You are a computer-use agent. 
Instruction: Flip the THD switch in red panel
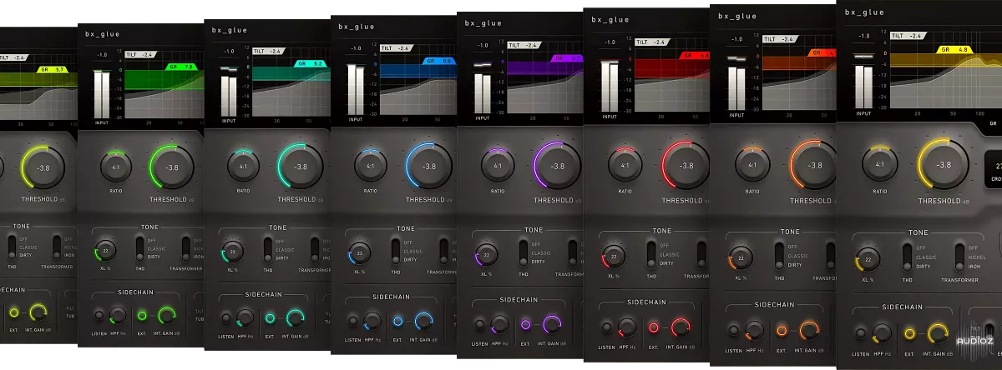[650, 253]
